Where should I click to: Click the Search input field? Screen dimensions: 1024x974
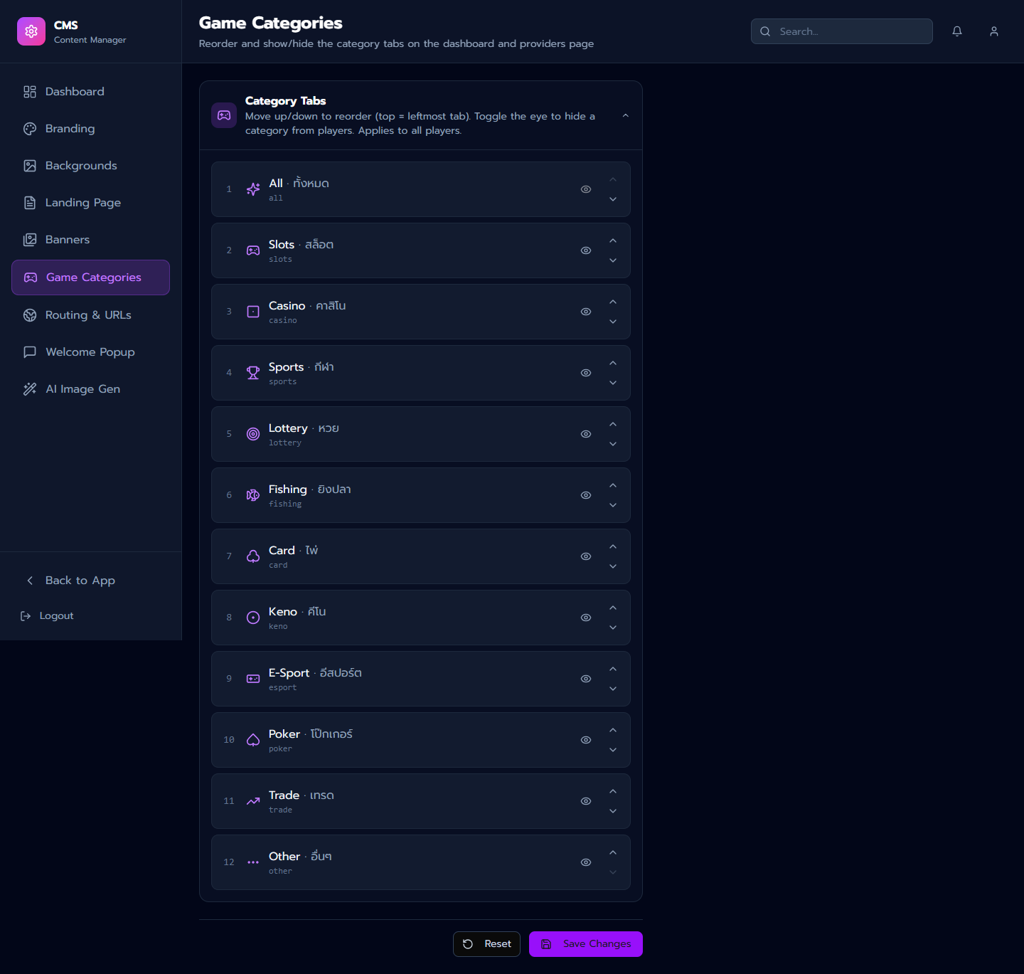click(842, 31)
